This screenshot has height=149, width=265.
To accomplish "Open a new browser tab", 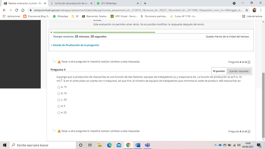I will pyautogui.click(x=145, y=3).
